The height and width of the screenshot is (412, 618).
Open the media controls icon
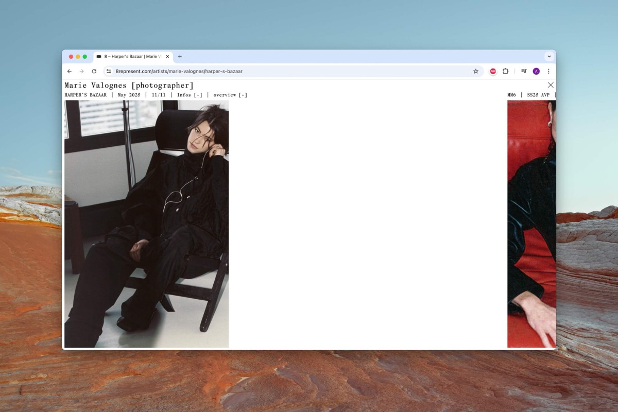pyautogui.click(x=524, y=72)
